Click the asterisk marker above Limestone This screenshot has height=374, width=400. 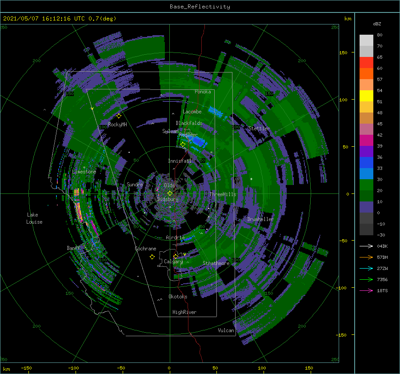click(84, 168)
